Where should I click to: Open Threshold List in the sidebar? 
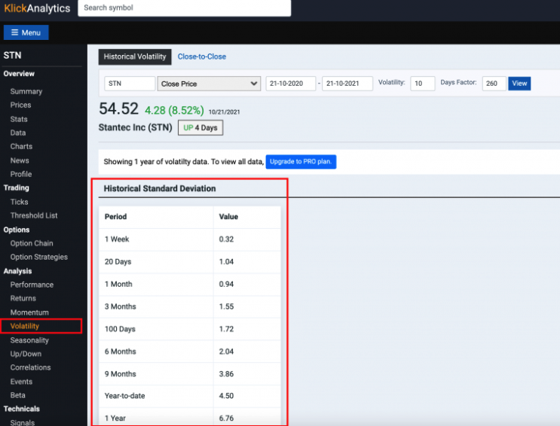coord(34,215)
